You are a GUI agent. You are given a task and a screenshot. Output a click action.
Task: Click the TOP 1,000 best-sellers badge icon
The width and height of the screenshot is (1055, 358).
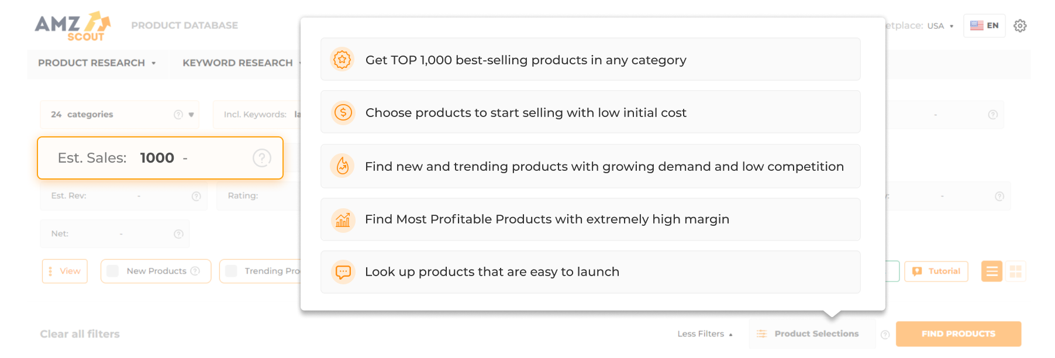click(343, 59)
